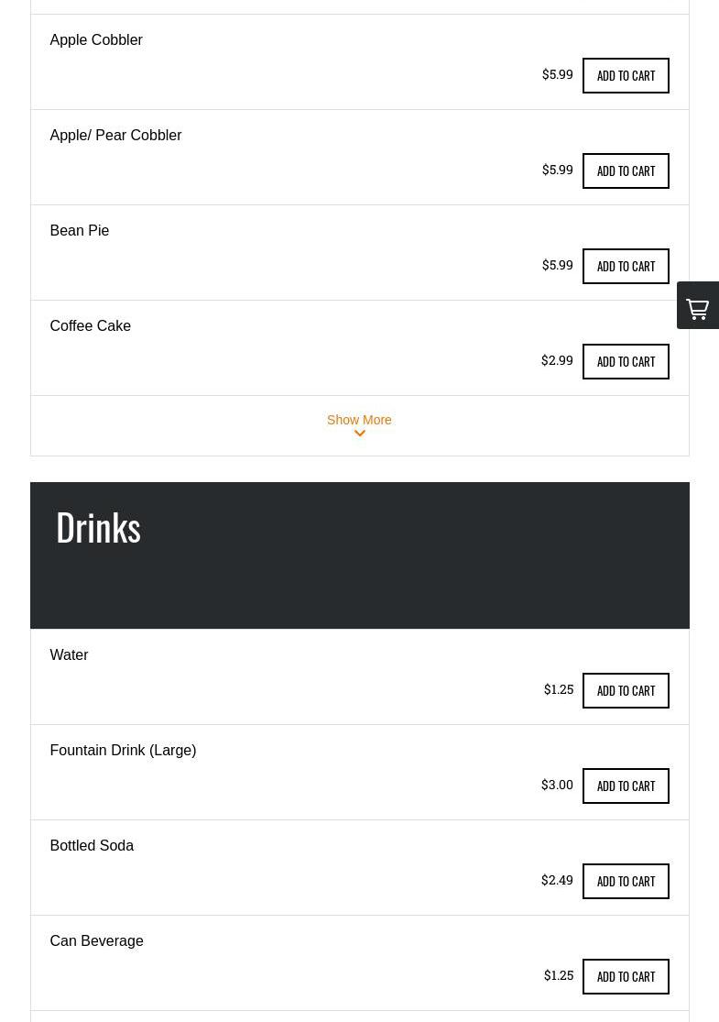The width and height of the screenshot is (719, 1022).
Task: Open the shopping cart icon
Action: pos(698,307)
